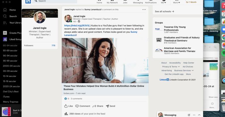The width and height of the screenshot is (225, 117).
Task: Click 3 comments link
Action: (76, 99)
